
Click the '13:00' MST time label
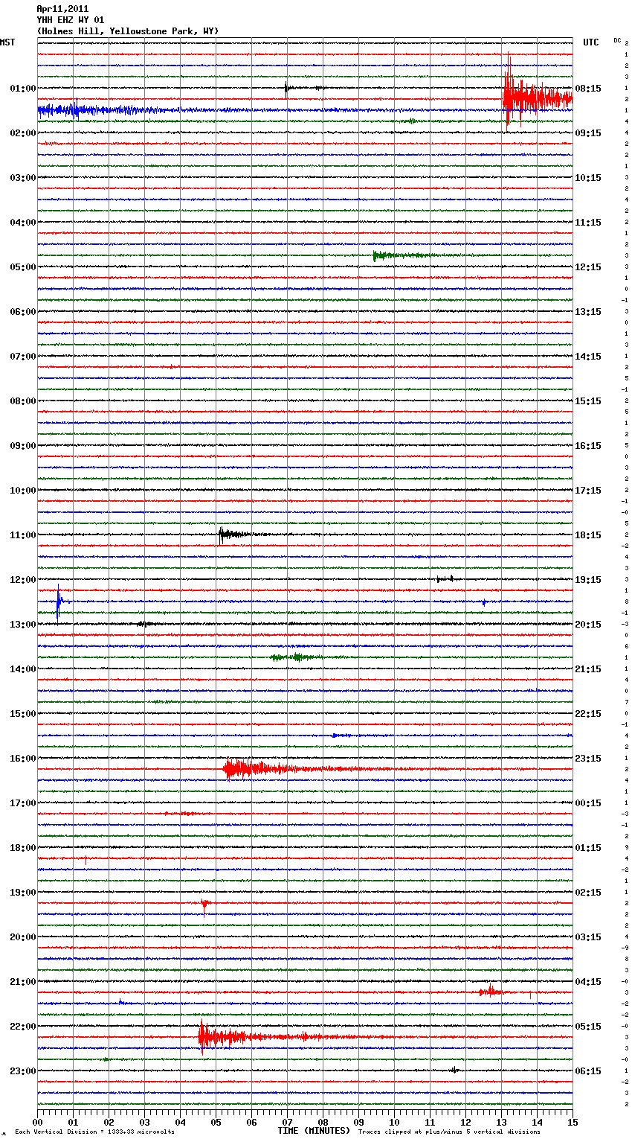click(x=23, y=625)
